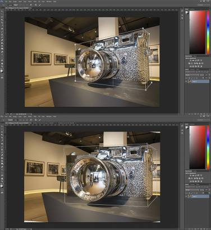Add Brightness/Contrast adjustment in top Adjustments panel
Image resolution: width=211 pixels, height=230 pixels.
190,60
